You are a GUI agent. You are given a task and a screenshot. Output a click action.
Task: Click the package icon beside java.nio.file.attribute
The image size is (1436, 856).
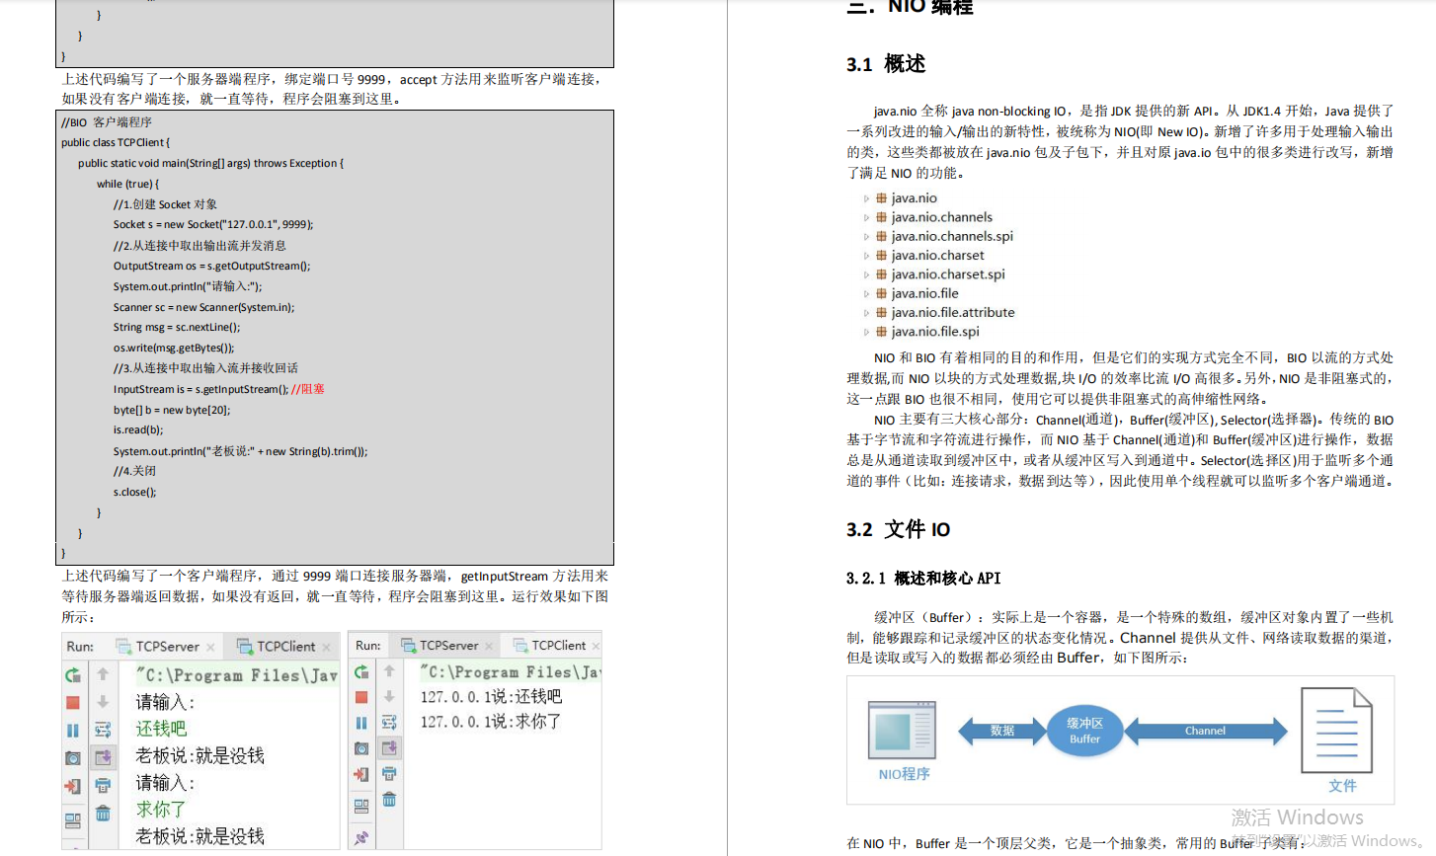(x=881, y=312)
